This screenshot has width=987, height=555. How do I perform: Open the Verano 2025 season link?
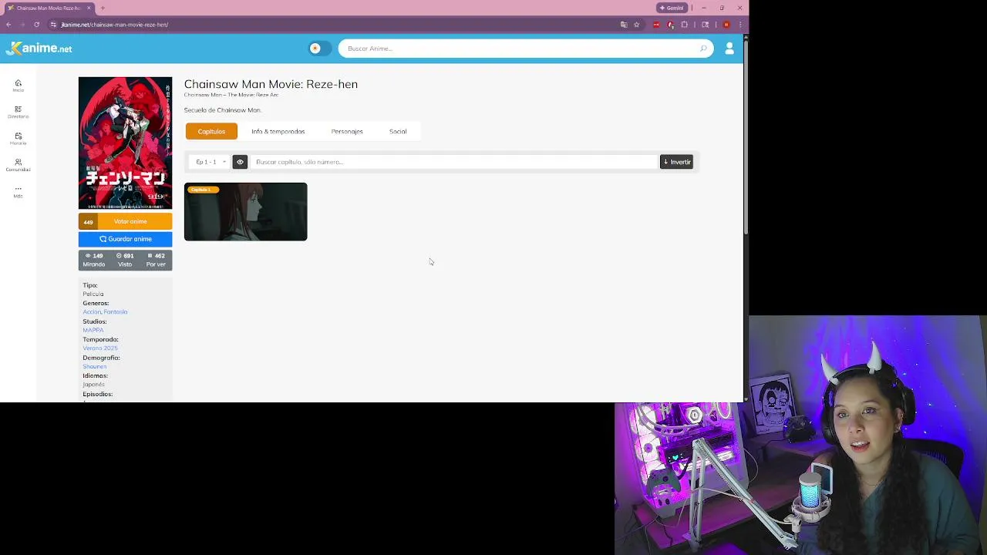click(x=100, y=348)
